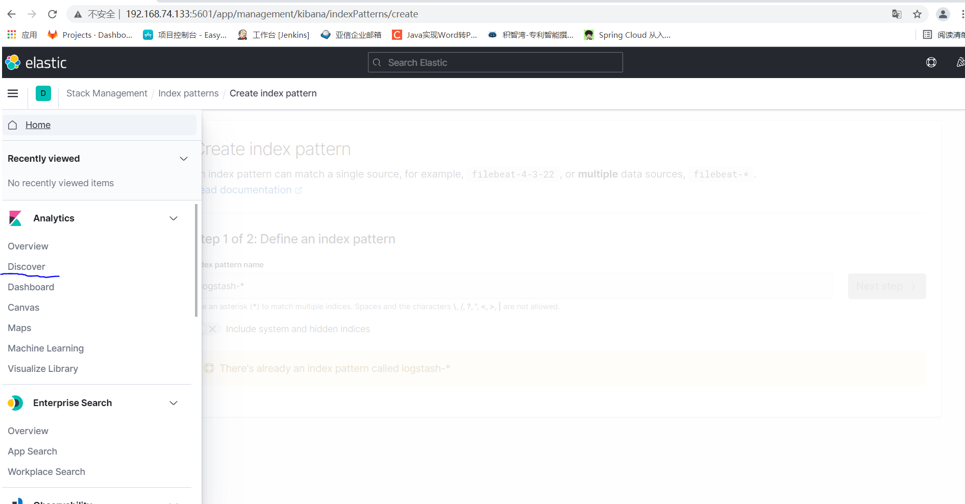Go forward with the browser forward arrow
Viewport: 965px width, 504px height.
pos(32,14)
